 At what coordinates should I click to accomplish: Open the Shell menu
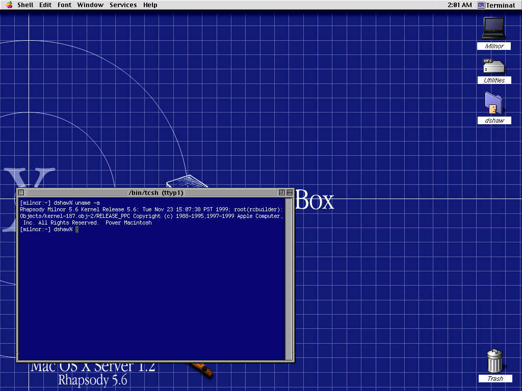click(25, 5)
